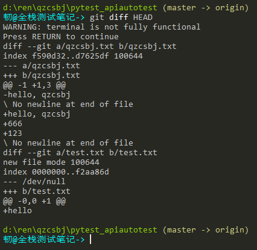Click at the cursor on the bottom prompt
Image resolution: width=257 pixels, height=250 pixels.
click(x=90, y=239)
